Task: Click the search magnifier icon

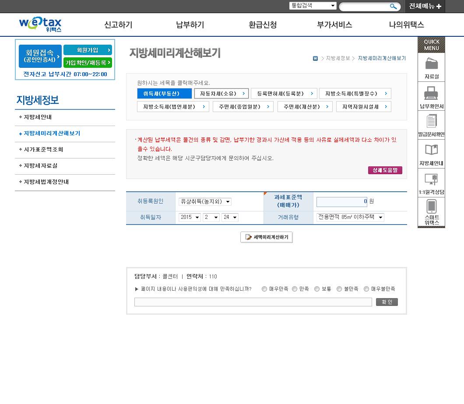Action: [x=393, y=6]
